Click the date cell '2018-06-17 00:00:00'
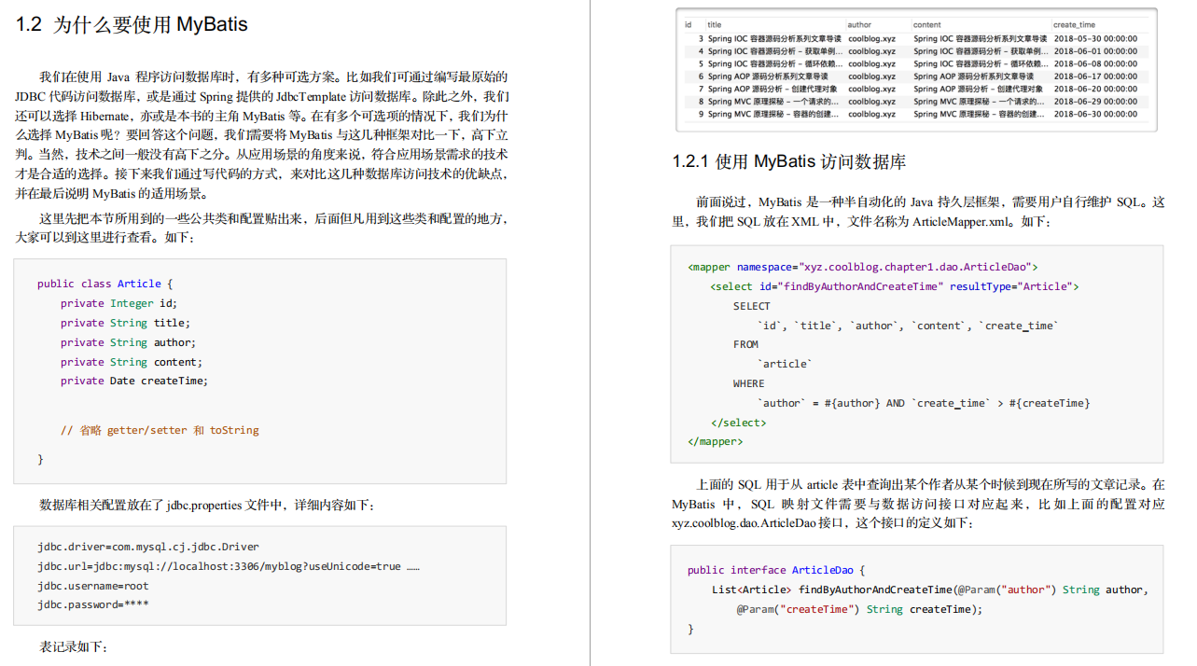1197x666 pixels. (x=1095, y=76)
